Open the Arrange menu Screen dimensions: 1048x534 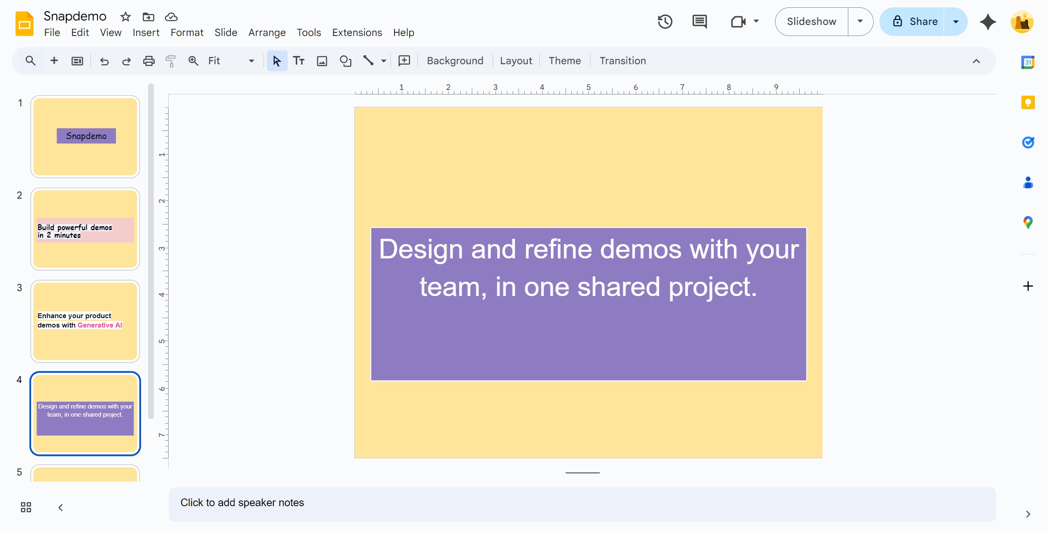point(267,32)
